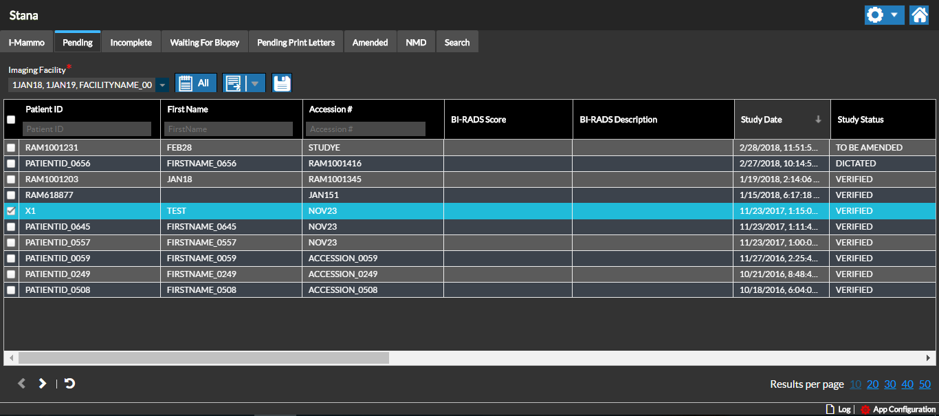Screen dimensions: 939x416
Task: Check the RAM1001231 row checkbox
Action: (x=11, y=148)
